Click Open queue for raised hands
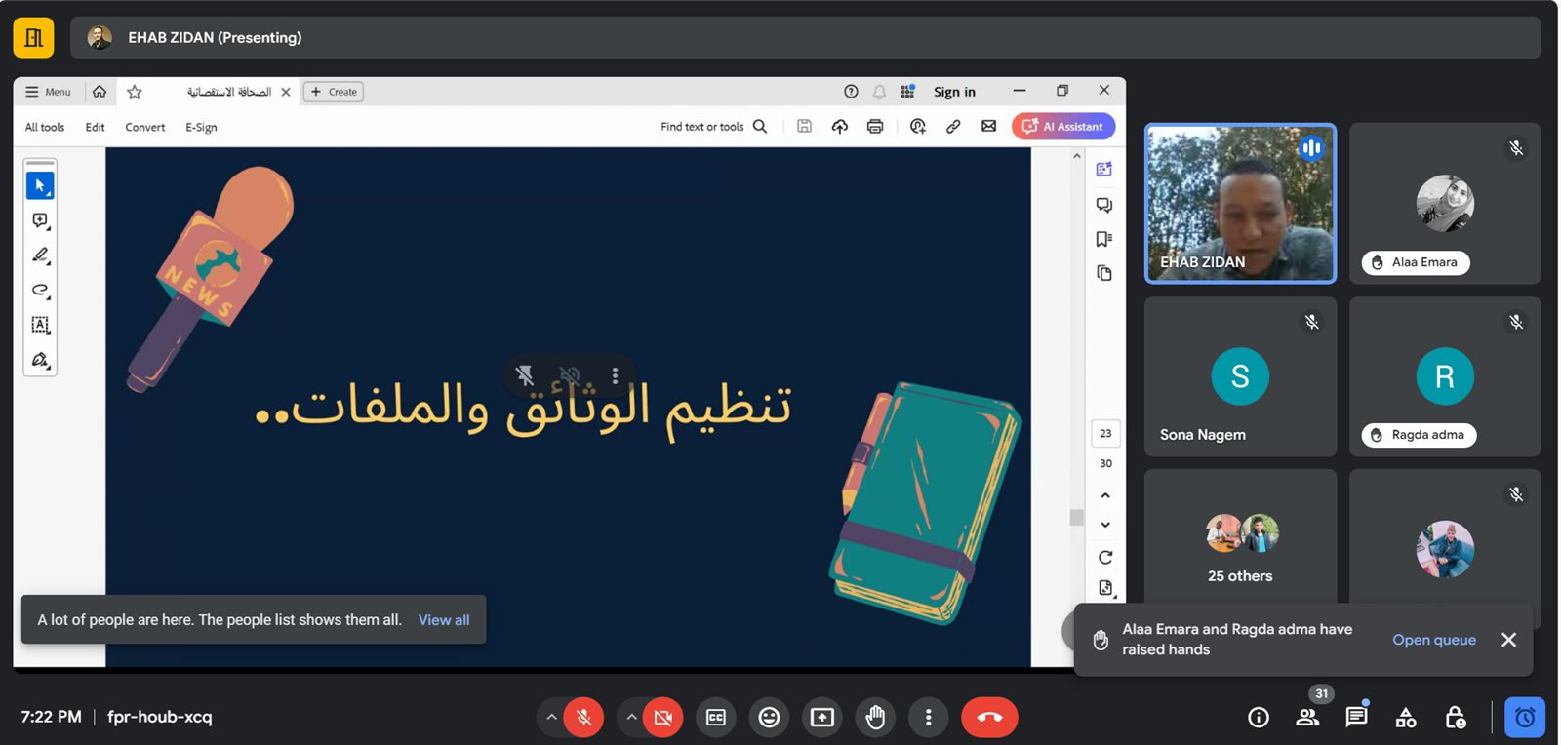Viewport: 1561px width, 745px height. pos(1433,640)
